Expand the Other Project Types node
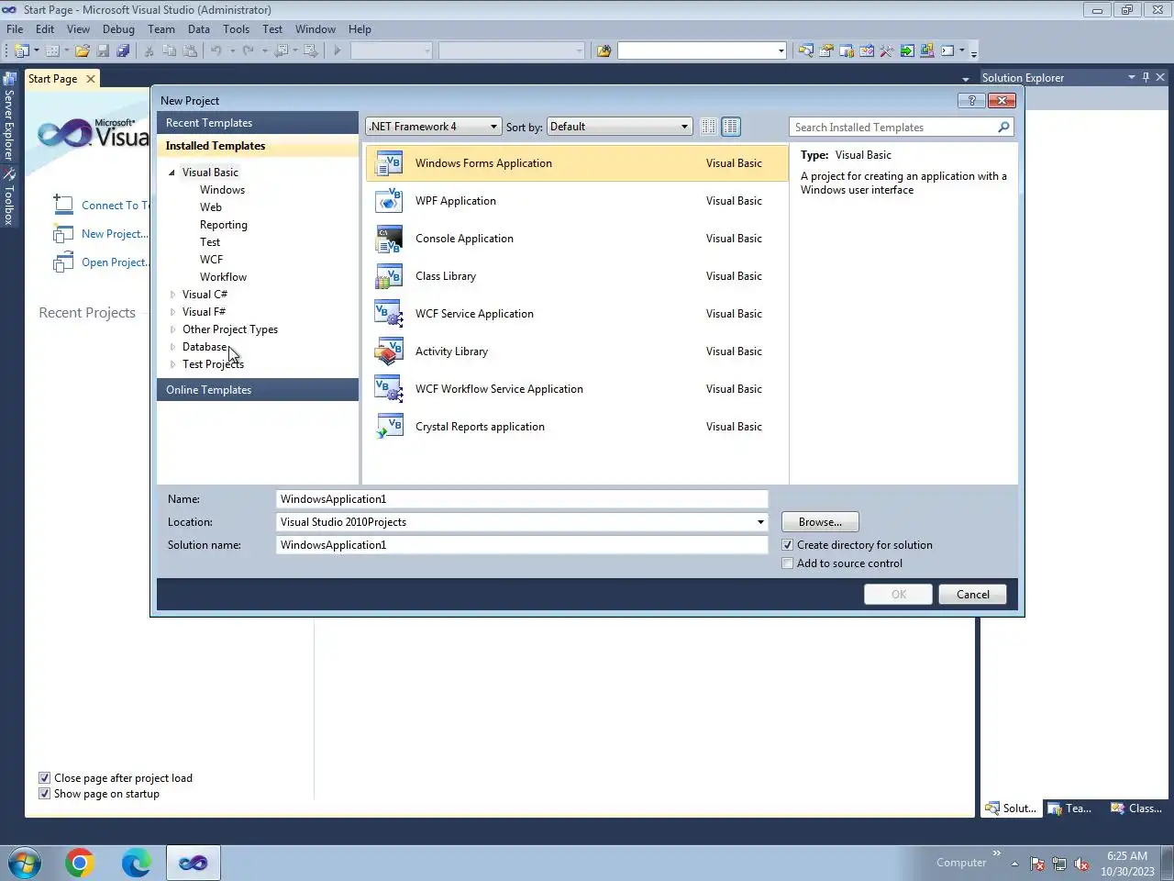 (x=172, y=329)
